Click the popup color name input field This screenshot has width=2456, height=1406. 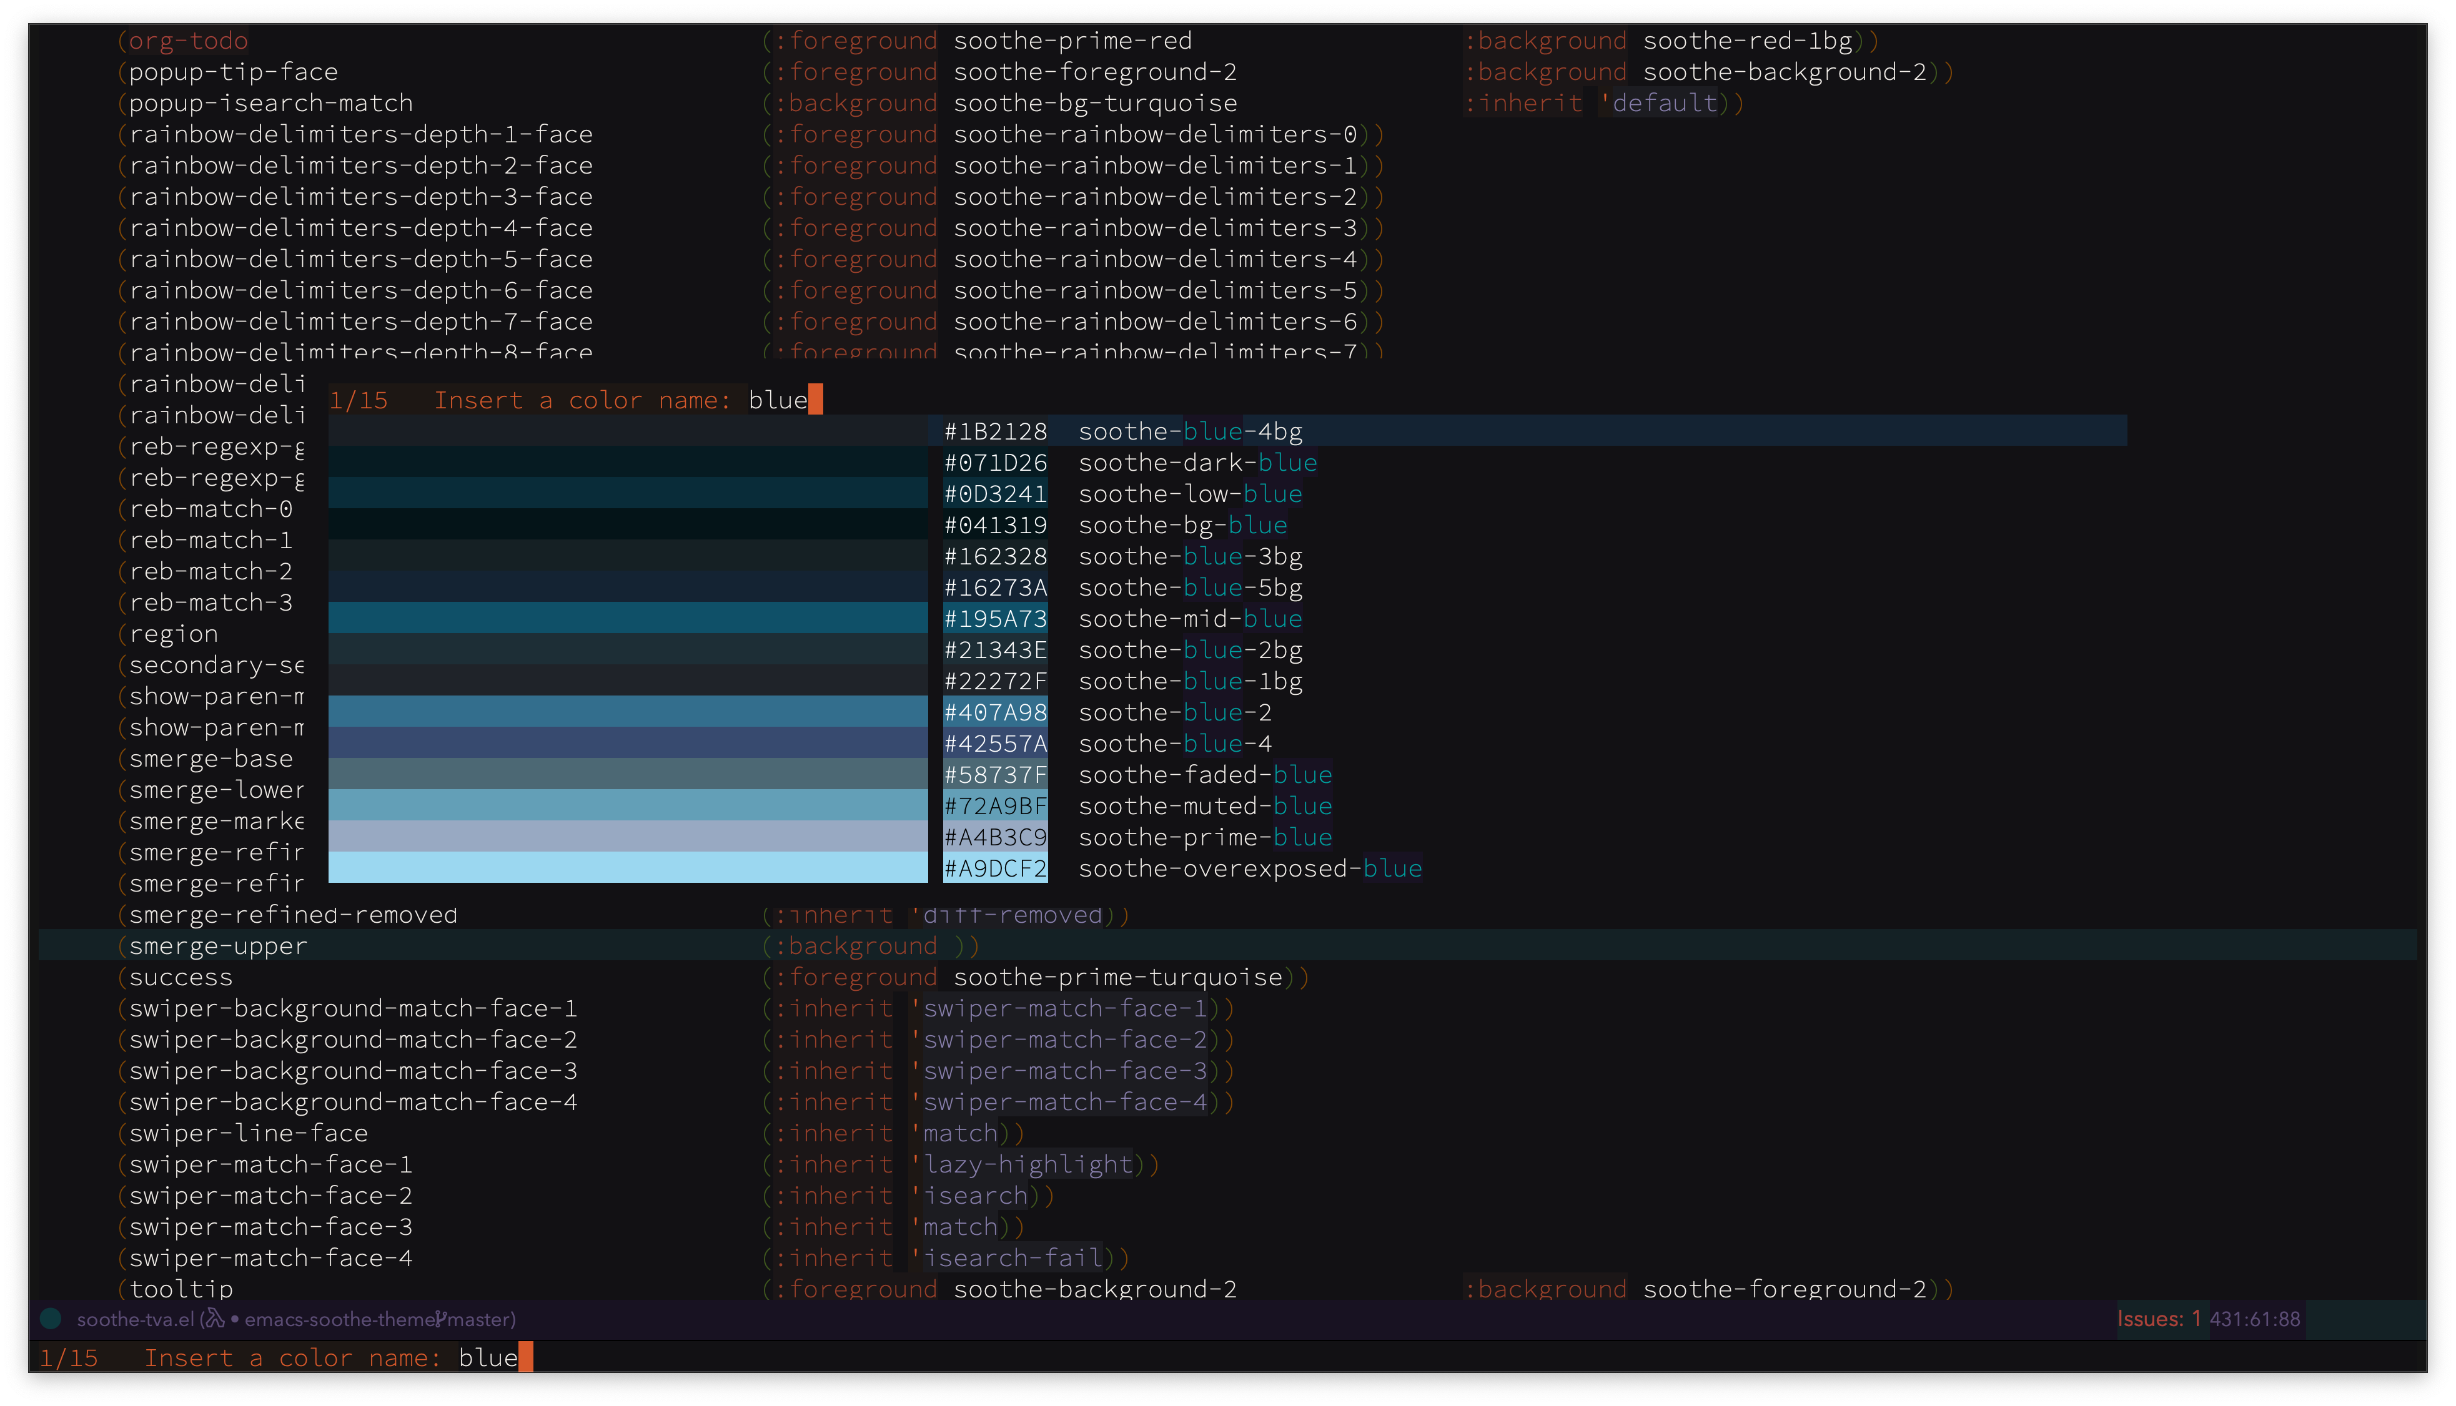point(778,400)
